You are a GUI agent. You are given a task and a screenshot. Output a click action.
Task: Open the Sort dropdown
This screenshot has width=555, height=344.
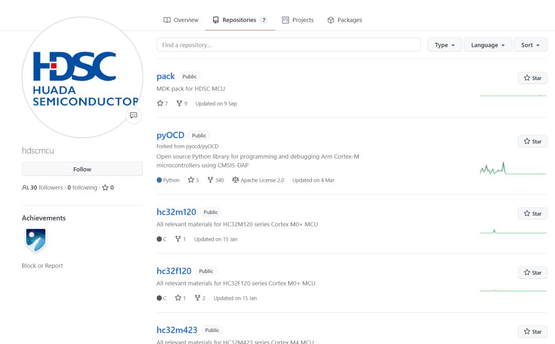click(x=530, y=45)
